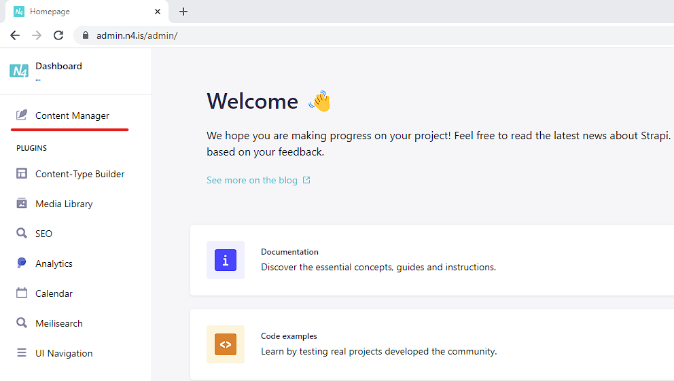Screen dimensions: 674x381
Task: Click the Media Library image icon
Action: 22,203
